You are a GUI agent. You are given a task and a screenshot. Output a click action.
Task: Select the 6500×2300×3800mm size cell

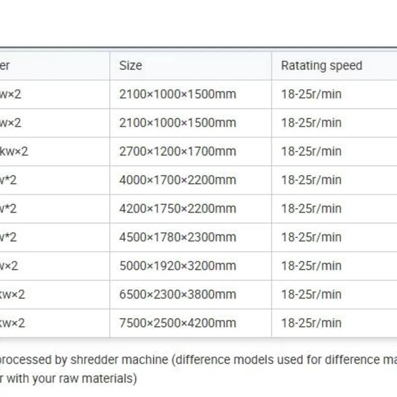click(178, 294)
